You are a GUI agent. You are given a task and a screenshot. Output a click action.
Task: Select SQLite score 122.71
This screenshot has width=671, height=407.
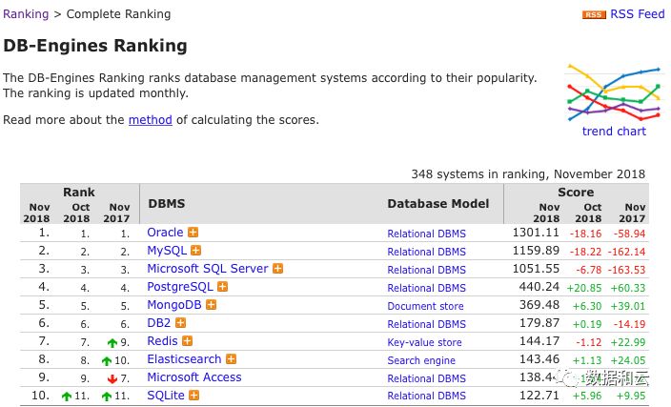[539, 395]
